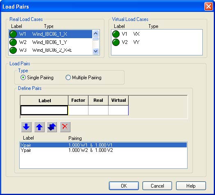Screen dimensions: 215x195
Task: Select the Xpair row in pairing list
Action: (x=103, y=145)
